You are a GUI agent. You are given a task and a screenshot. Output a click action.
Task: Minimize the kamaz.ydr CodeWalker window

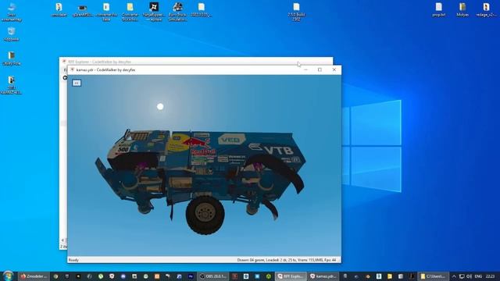[x=305, y=69]
